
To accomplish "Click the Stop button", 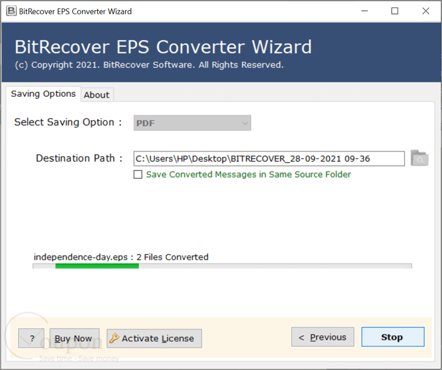I will pyautogui.click(x=392, y=337).
